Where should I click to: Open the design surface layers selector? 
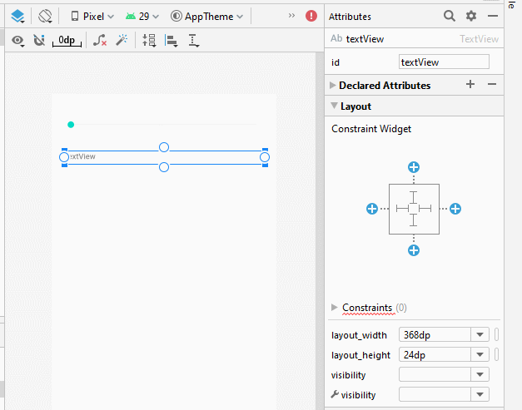[x=18, y=16]
